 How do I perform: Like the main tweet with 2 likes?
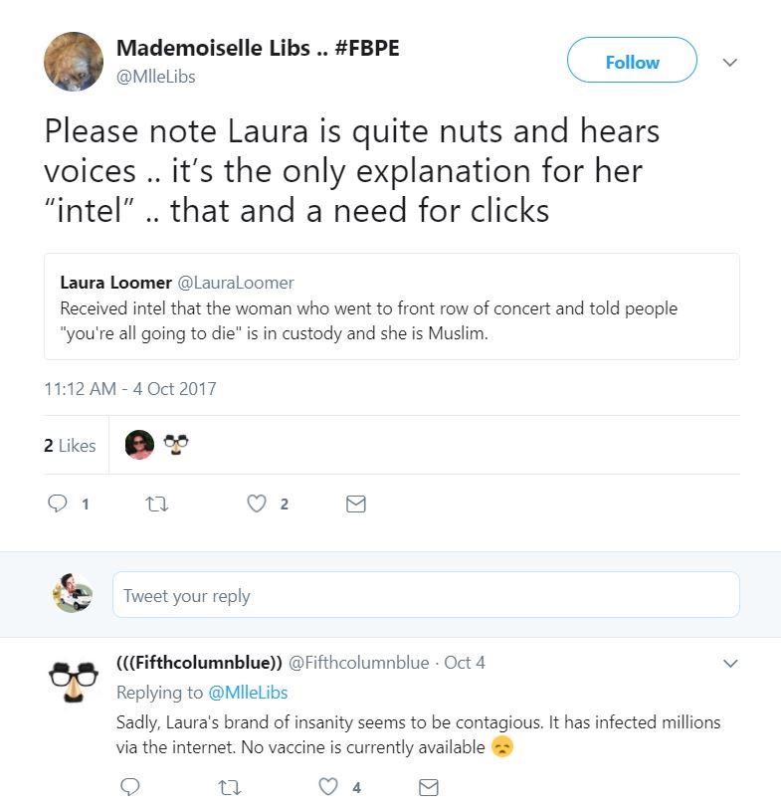coord(257,505)
